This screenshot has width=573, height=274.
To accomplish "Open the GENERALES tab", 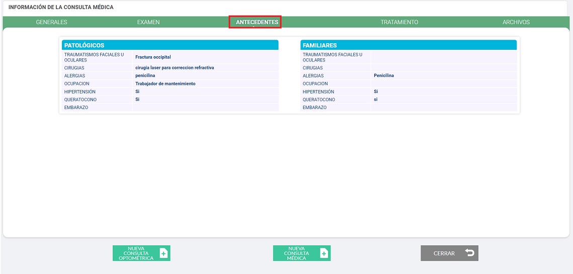I will (x=51, y=22).
